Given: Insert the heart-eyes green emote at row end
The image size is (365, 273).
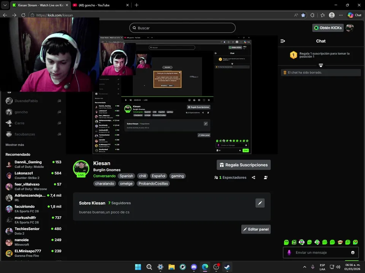Looking at the screenshot, I should (x=355, y=242).
